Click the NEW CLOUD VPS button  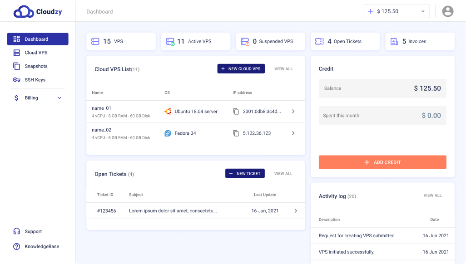[x=241, y=68]
